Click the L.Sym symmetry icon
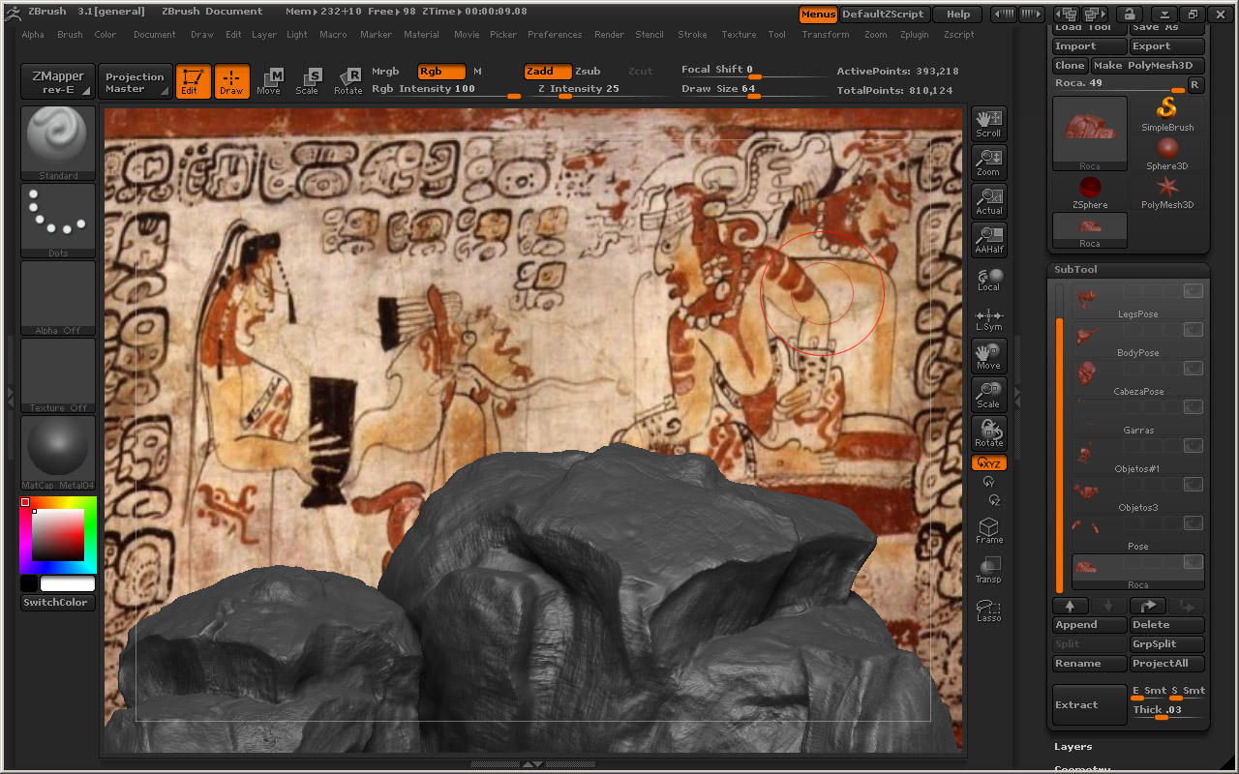 coord(988,319)
